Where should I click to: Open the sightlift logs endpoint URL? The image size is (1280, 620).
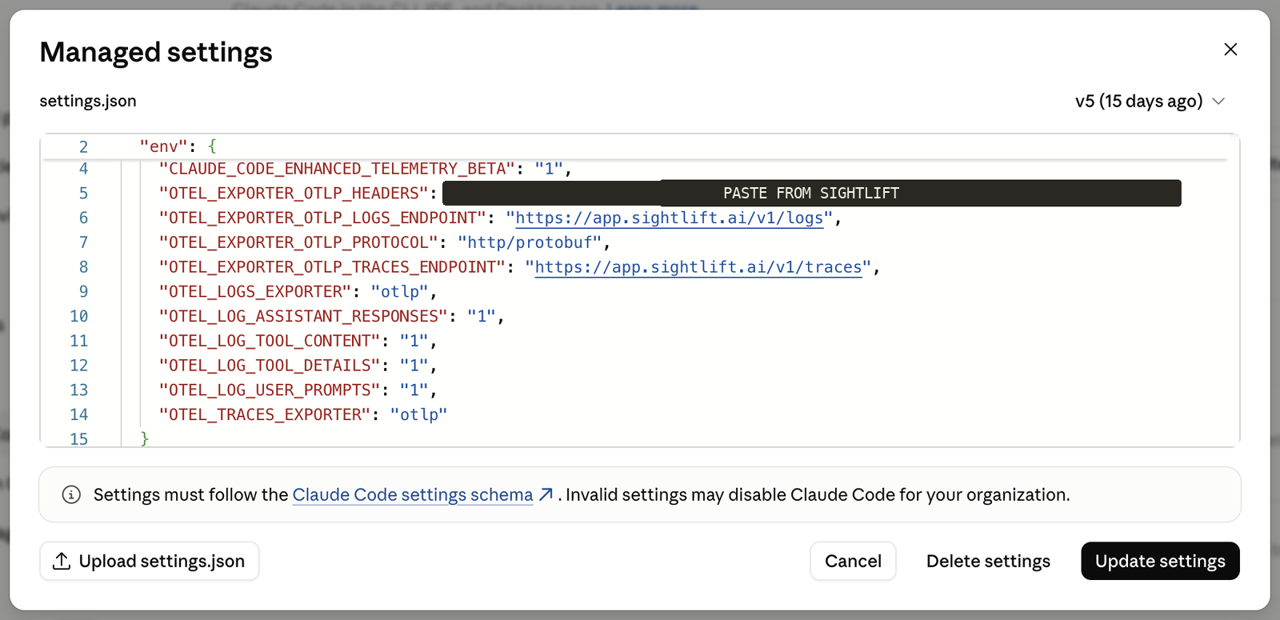(x=670, y=218)
